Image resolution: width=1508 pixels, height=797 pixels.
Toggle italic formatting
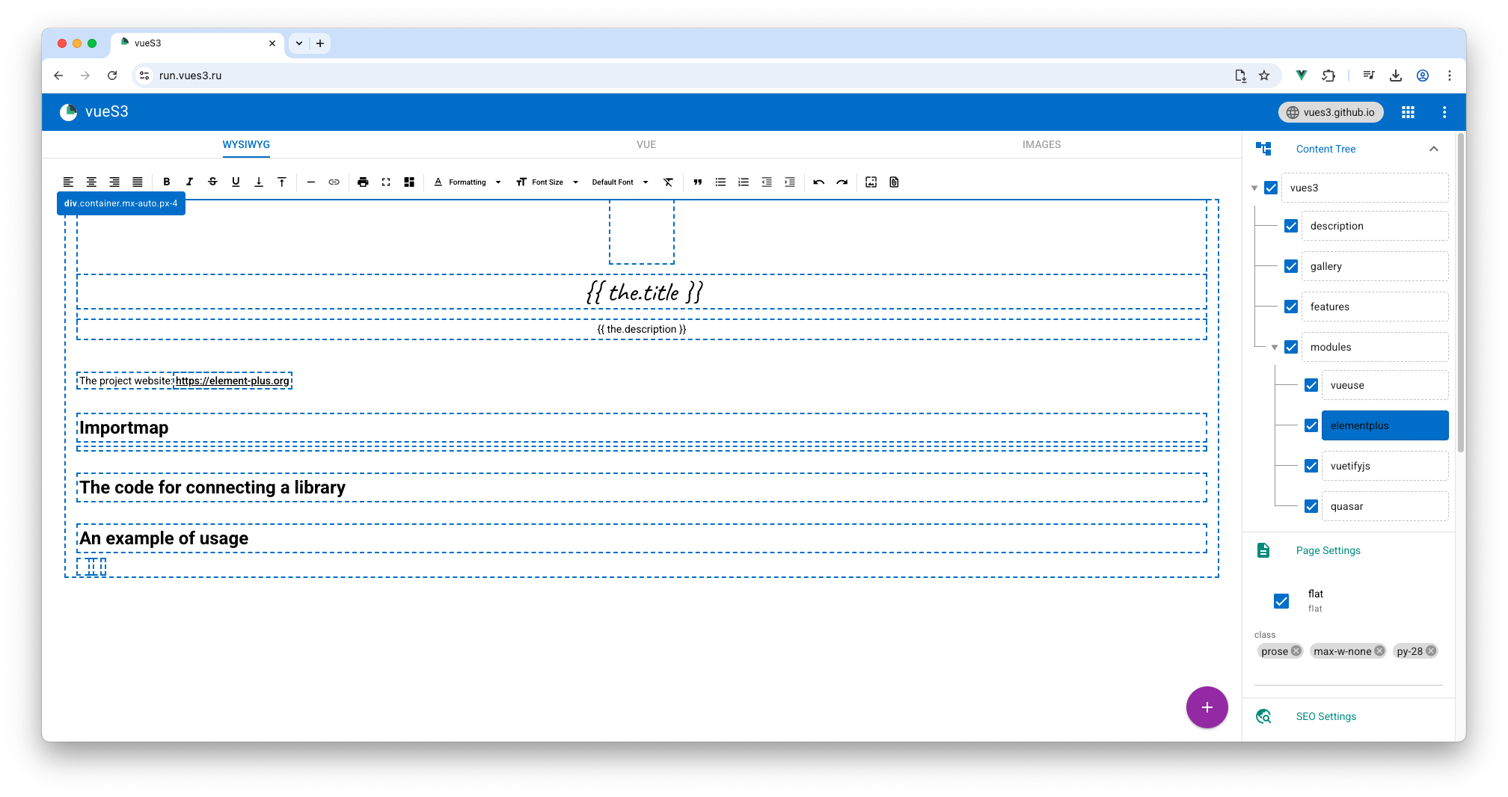(190, 182)
